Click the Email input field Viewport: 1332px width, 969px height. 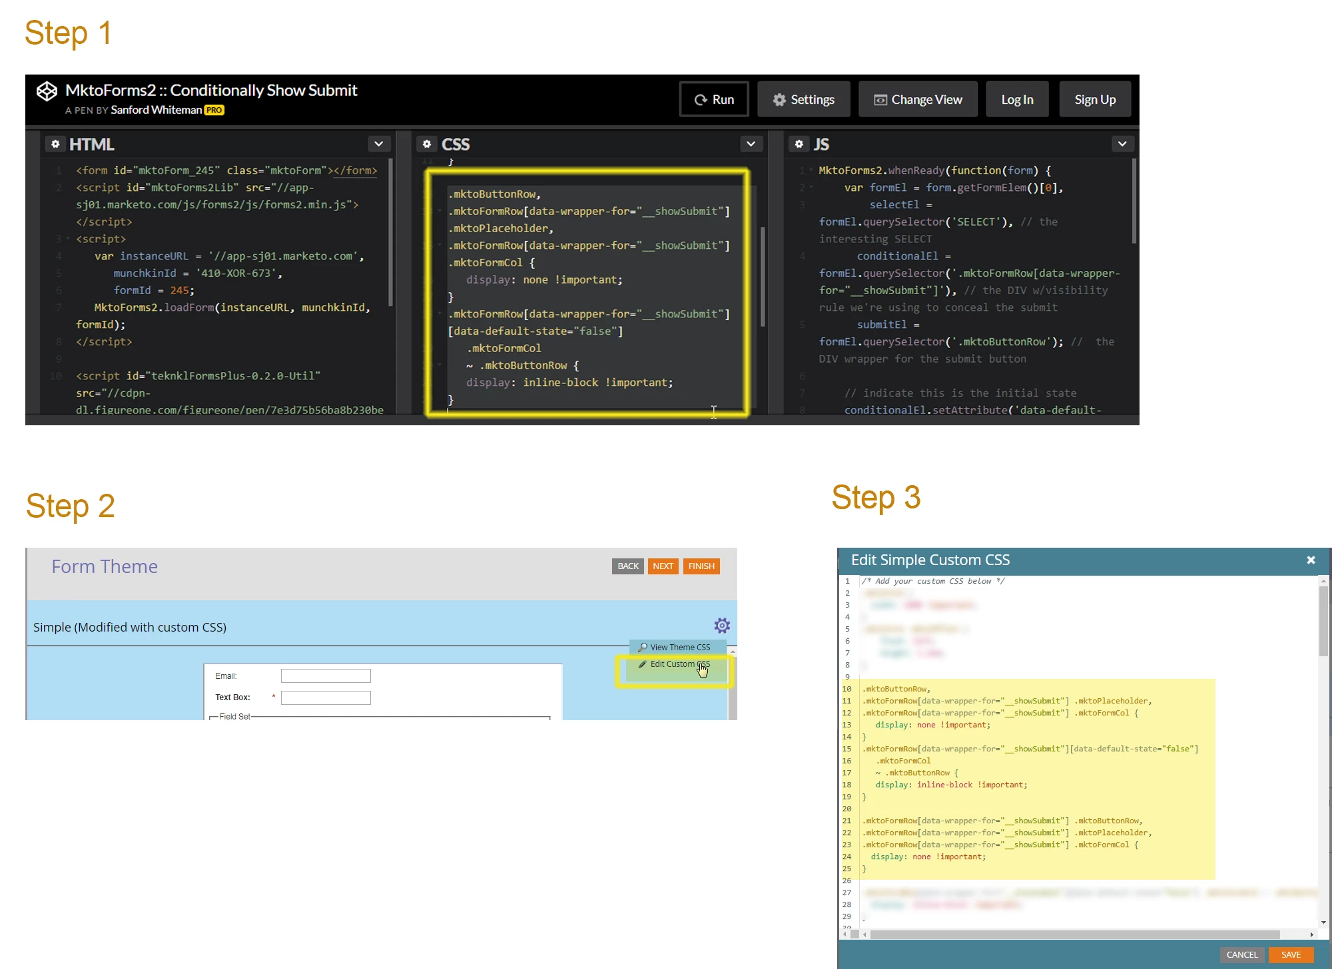(326, 676)
